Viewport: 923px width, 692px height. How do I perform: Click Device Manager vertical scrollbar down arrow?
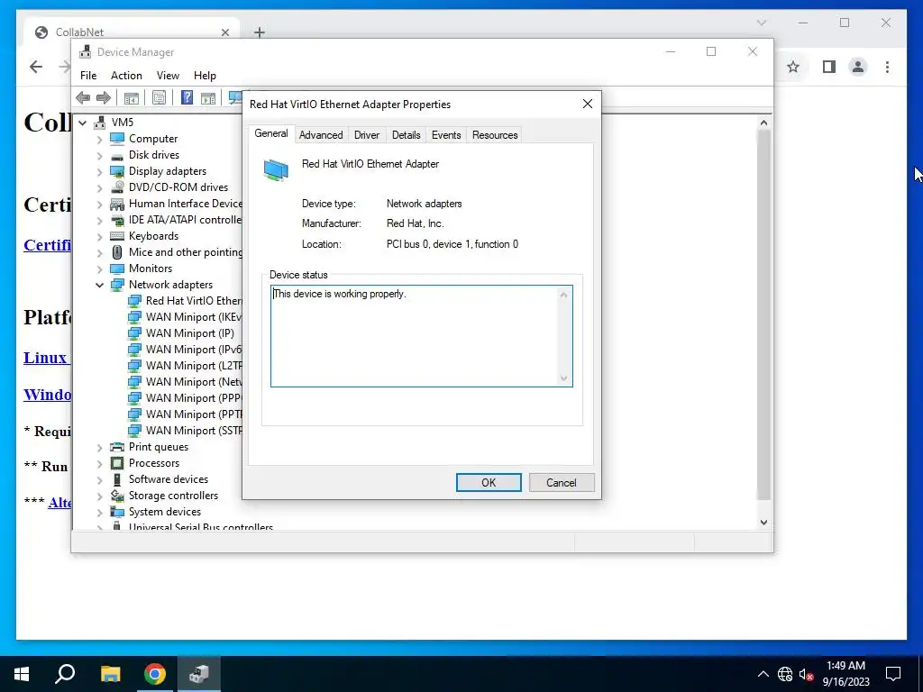point(763,522)
